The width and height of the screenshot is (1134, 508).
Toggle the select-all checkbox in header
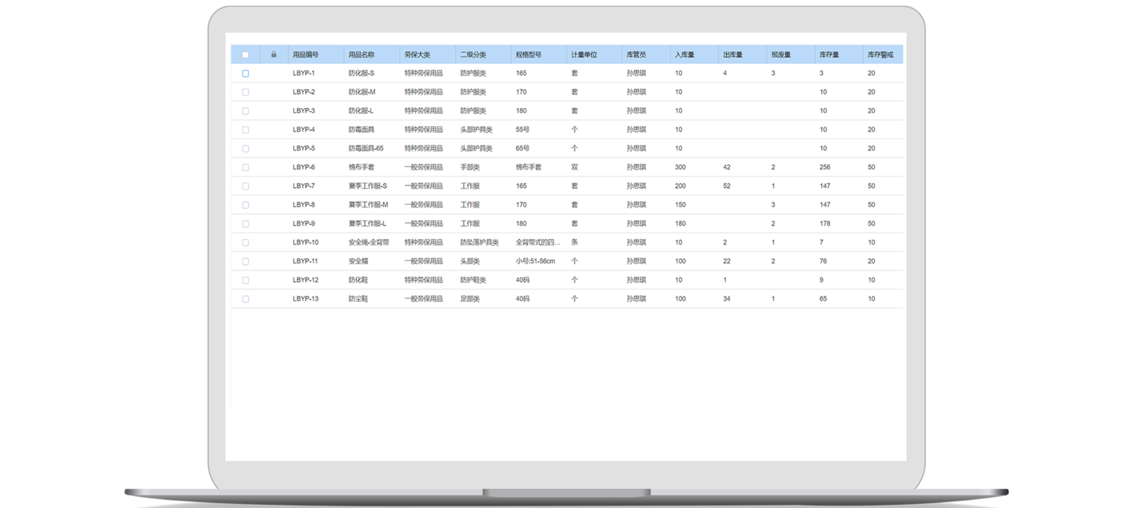pos(245,54)
